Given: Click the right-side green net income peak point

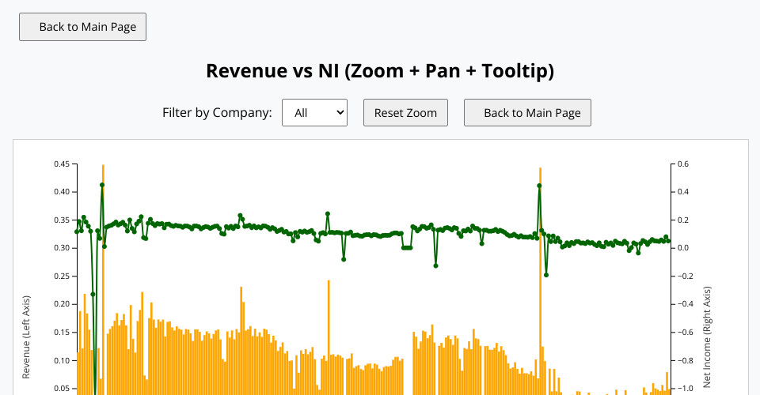Looking at the screenshot, I should (x=539, y=186).
